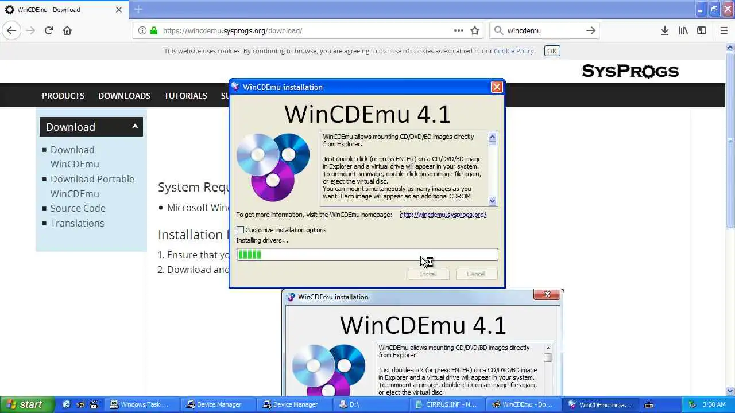This screenshot has height=413, width=735.
Task: Open the Firefox hamburger menu
Action: [x=724, y=30]
